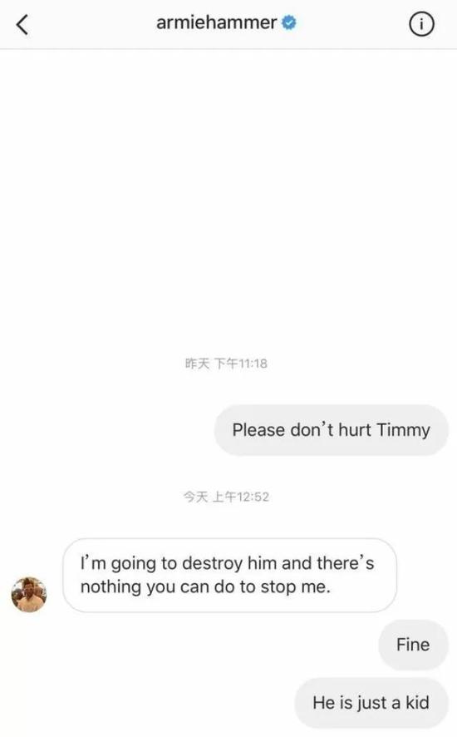
Task: Click the word "Please" in first message
Action: coord(258,430)
